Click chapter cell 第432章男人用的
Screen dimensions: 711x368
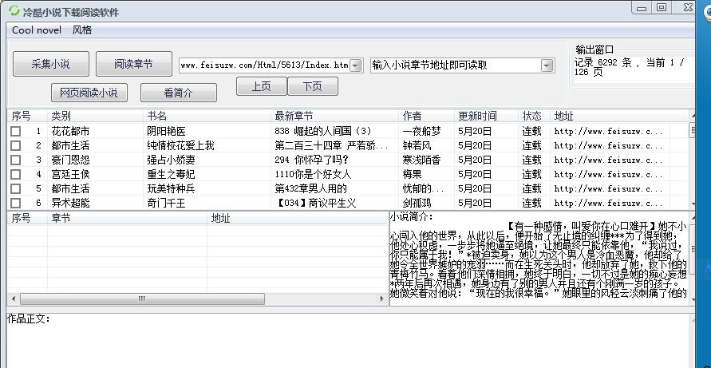310,188
